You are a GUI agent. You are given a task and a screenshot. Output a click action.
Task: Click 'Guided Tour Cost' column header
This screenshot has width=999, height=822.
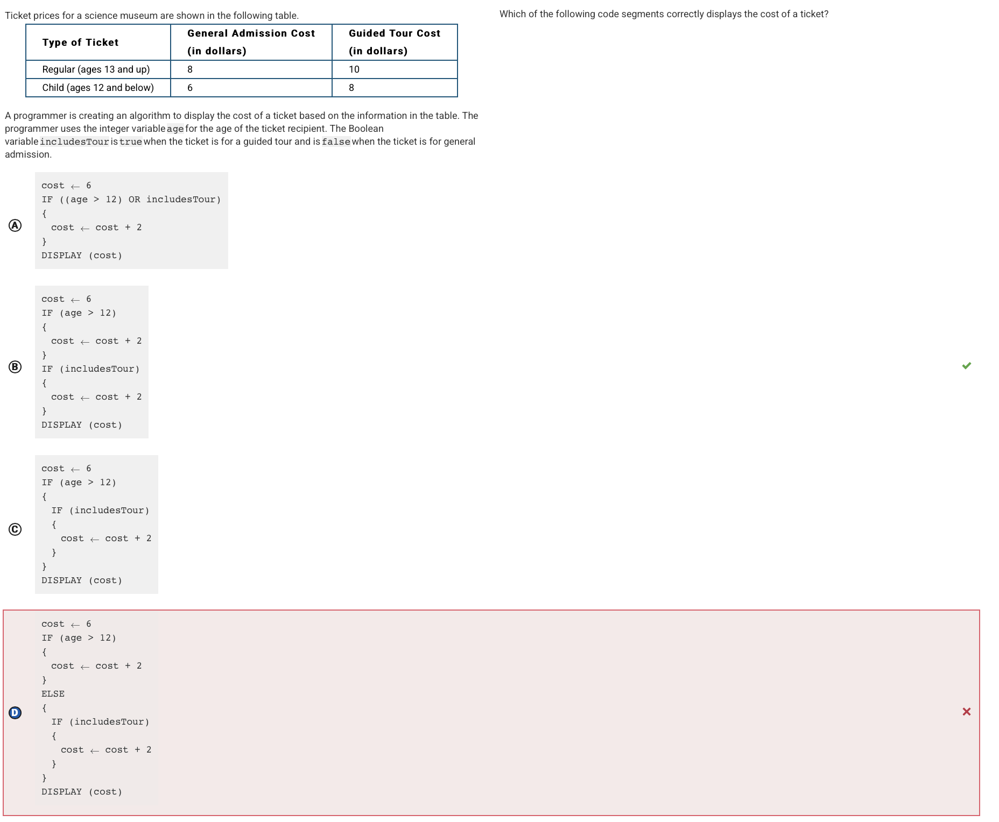pyautogui.click(x=395, y=42)
